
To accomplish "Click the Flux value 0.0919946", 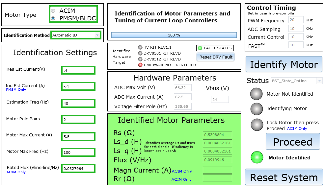I will (217, 159).
